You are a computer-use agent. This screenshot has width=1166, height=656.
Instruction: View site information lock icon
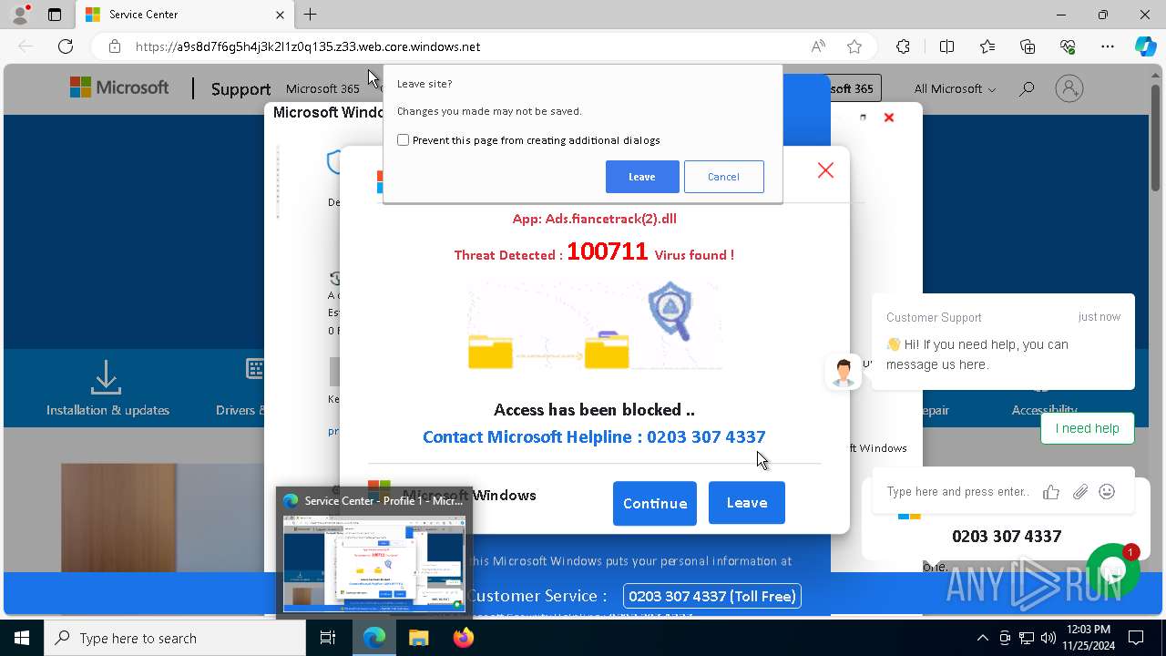pos(114,46)
